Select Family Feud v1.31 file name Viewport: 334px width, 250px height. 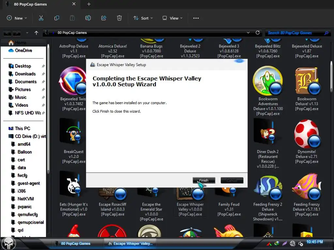coord(229,209)
